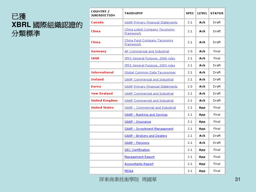Open IFRS General Purpose, 2004 rules link
Image resolution: width=256 pixels, height=192 pixels.
150,58
